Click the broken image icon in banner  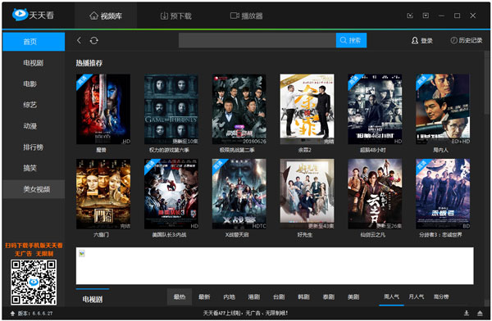(82, 253)
